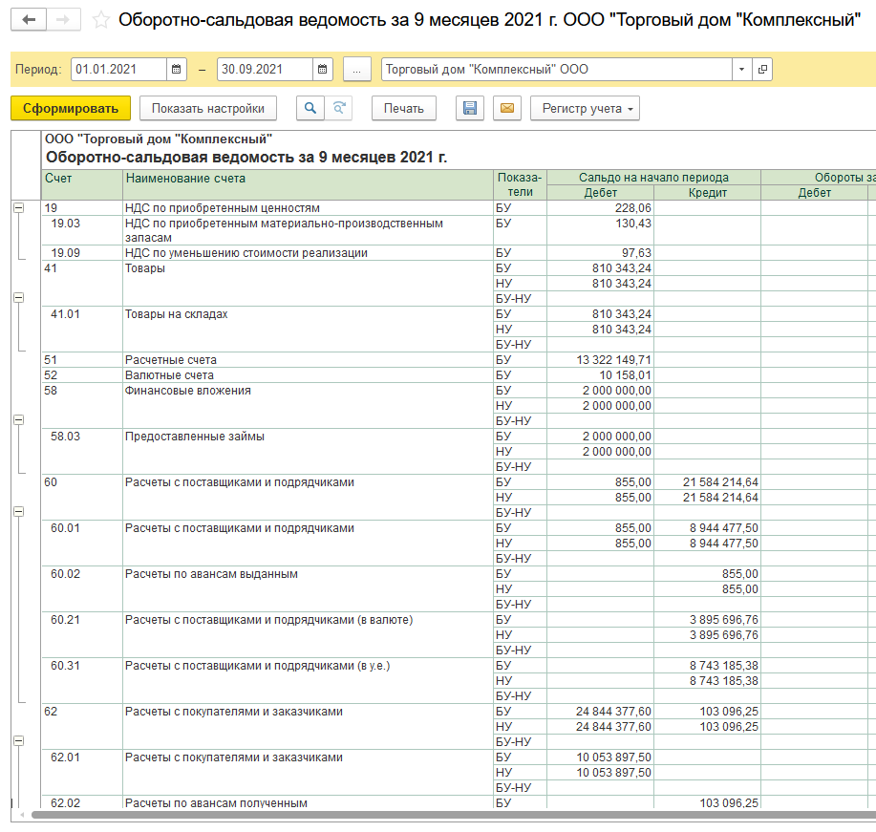Print the report via Печать

403,109
